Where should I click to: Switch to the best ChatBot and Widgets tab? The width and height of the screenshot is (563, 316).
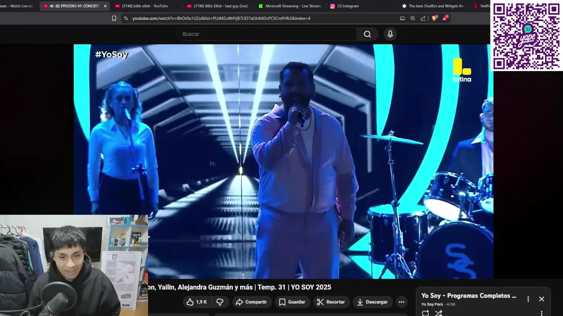click(x=433, y=6)
